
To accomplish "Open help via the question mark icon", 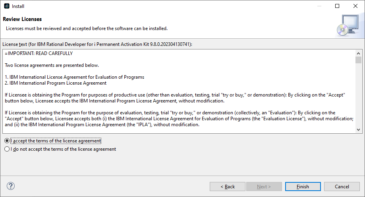I will [x=11, y=186].
